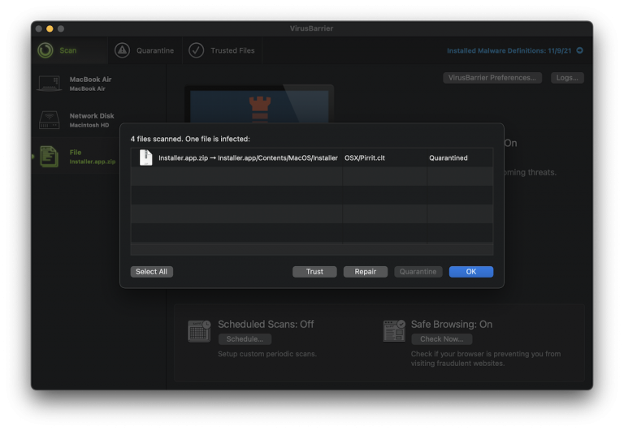This screenshot has height=431, width=624.
Task: Click '4 files scanned' message text
Action: pos(190,139)
